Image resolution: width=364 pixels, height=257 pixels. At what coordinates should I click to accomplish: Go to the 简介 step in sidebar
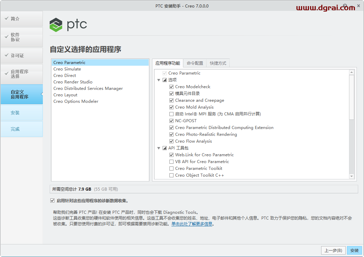pos(21,19)
